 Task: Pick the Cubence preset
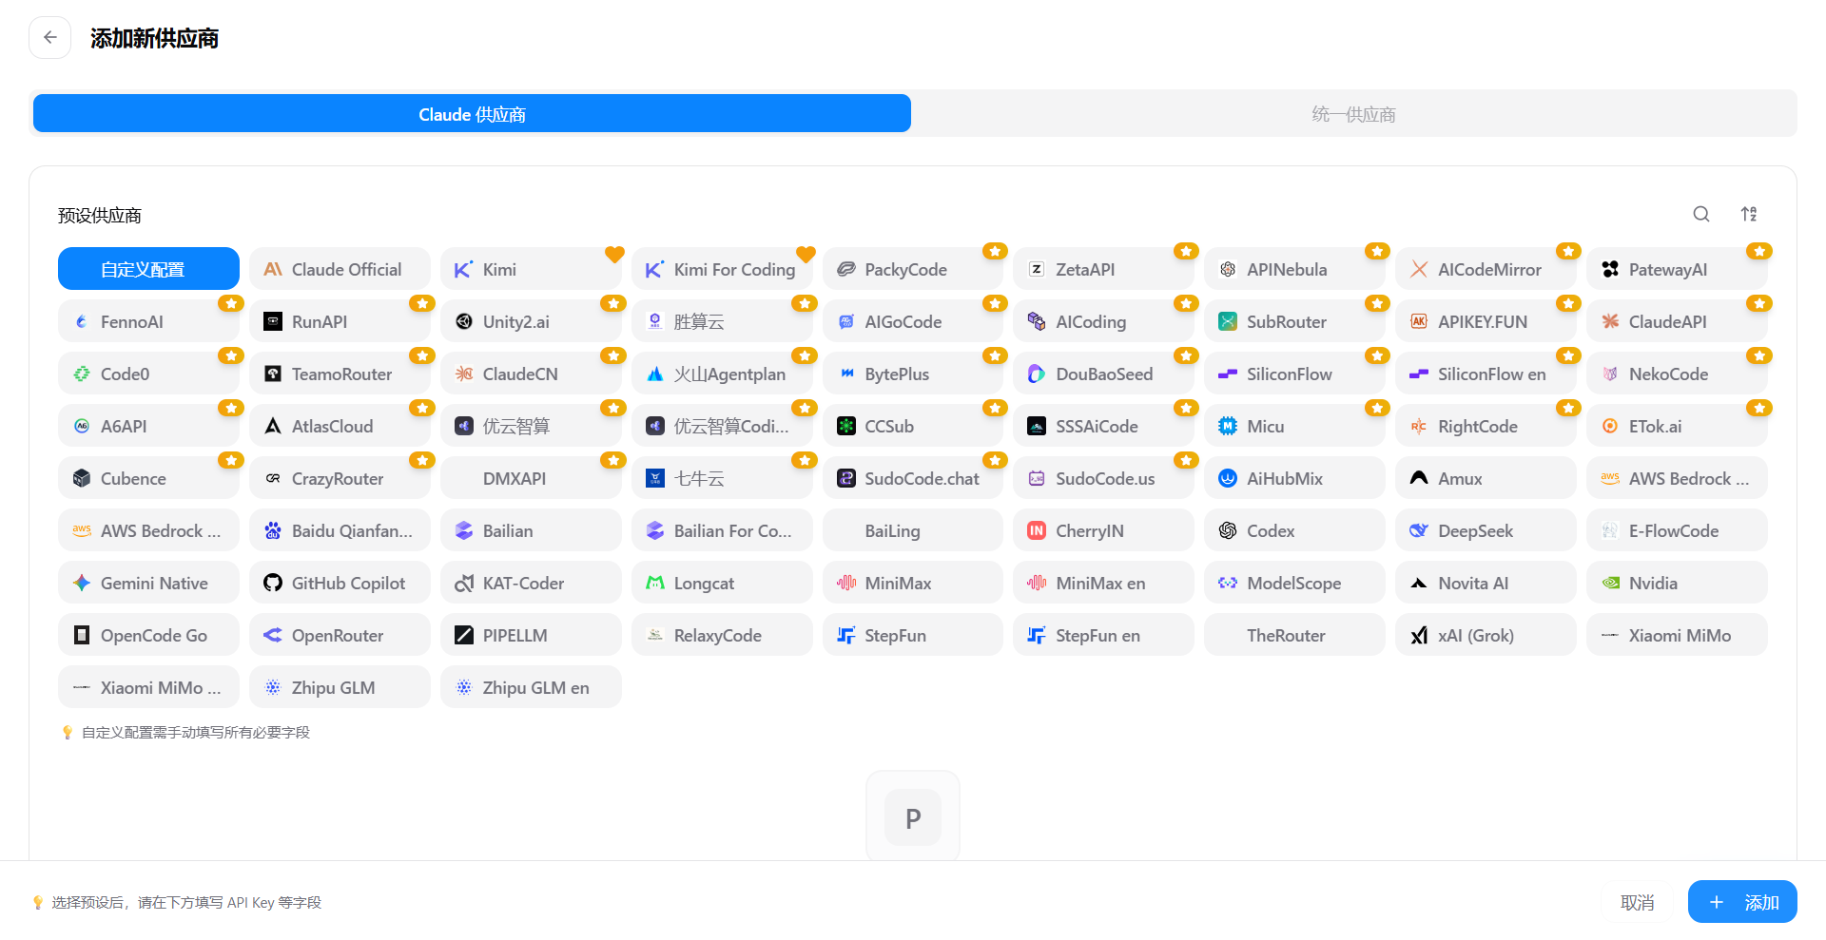148,478
